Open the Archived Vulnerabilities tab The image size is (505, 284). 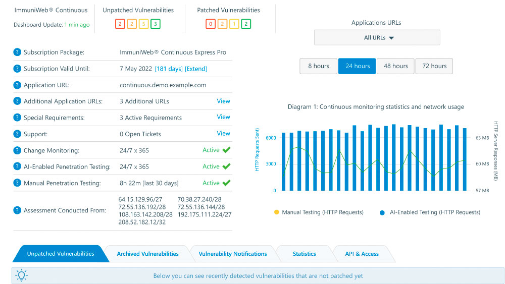147,254
